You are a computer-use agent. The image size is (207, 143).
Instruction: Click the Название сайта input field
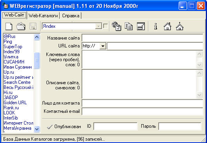pos(142,38)
